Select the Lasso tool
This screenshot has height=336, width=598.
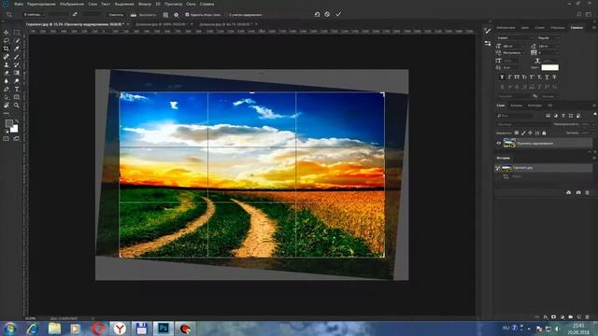(7, 41)
